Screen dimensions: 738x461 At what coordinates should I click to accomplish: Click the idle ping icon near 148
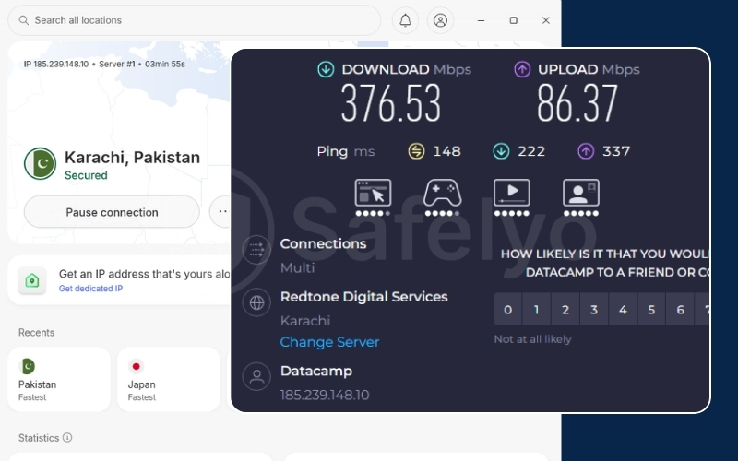point(416,151)
